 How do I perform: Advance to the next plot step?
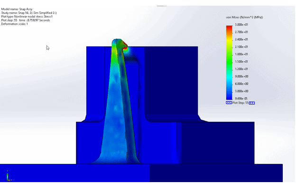(251, 103)
